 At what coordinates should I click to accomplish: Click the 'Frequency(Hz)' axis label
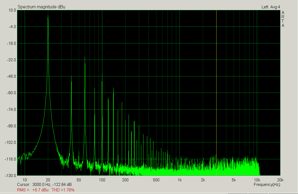click(x=267, y=185)
